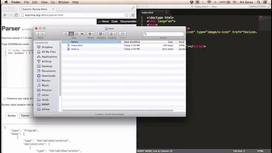Switch to the Tokens tab on Esprima page
Image resolution: width=272 pixels, height=153 pixels.
[x=25, y=116]
